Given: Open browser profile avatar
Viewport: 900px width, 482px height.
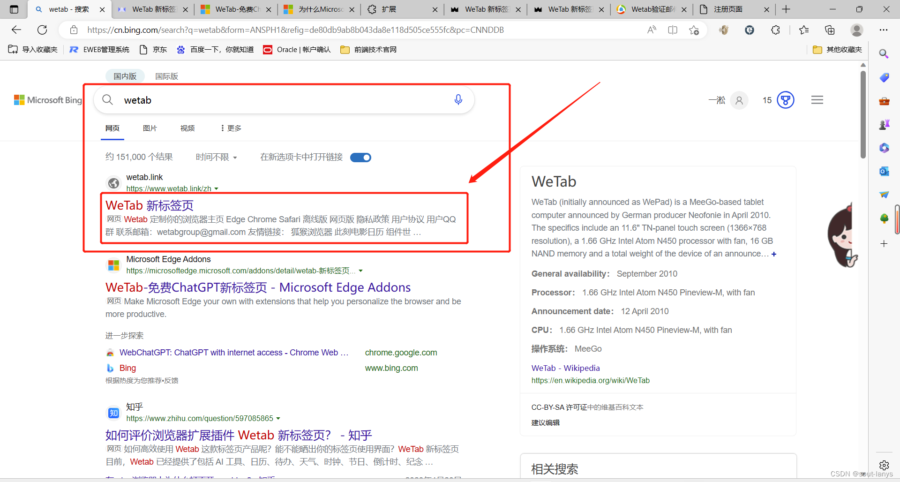Looking at the screenshot, I should pos(857,30).
